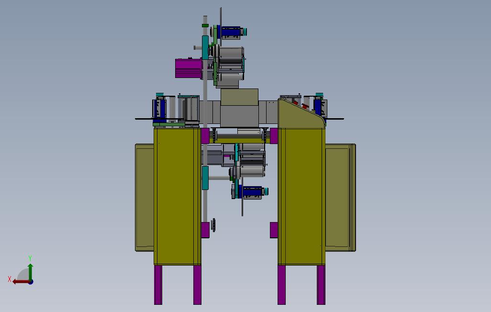491x312 pixels.
Task: Select the leftmost purple support leg
Action: click(158, 285)
